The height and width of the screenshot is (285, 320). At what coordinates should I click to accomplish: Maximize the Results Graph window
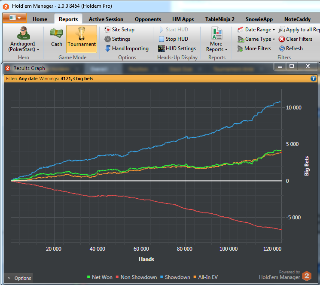coord(292,66)
